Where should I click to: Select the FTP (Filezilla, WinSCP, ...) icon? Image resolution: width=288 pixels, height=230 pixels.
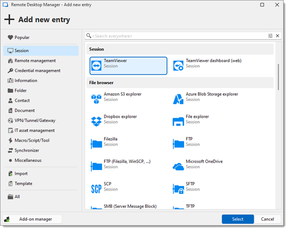(97, 167)
